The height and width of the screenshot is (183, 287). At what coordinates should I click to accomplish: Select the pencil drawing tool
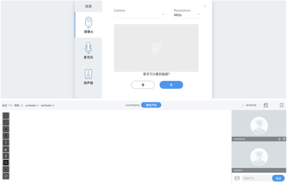[x=6, y=122]
